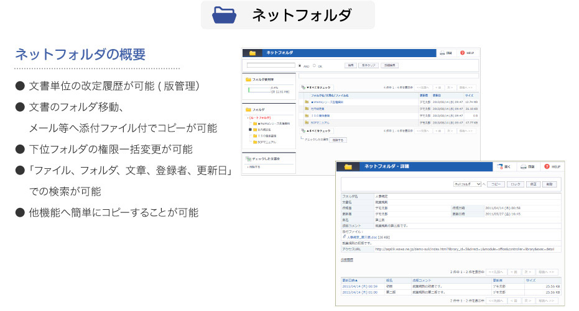
Task: Click the paperclip attachment file icon
Action: tap(345, 237)
